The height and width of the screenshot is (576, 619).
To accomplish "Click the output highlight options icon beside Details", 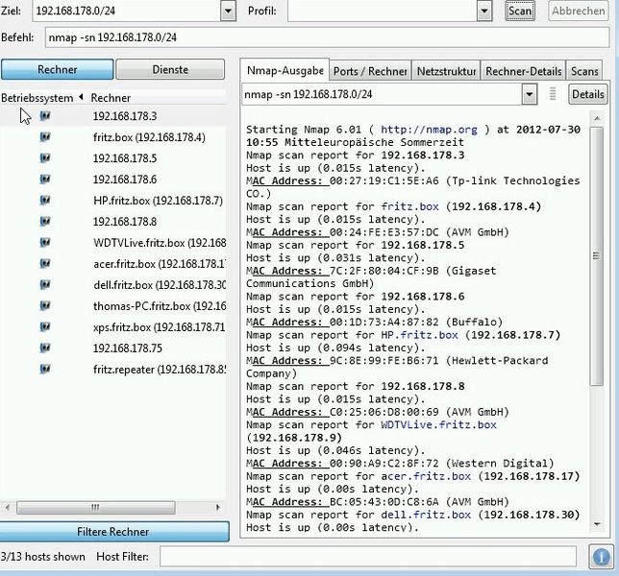I will [553, 94].
